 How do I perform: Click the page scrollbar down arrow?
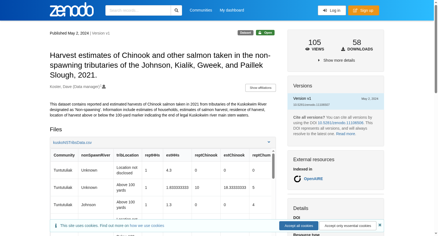[x=436, y=234]
